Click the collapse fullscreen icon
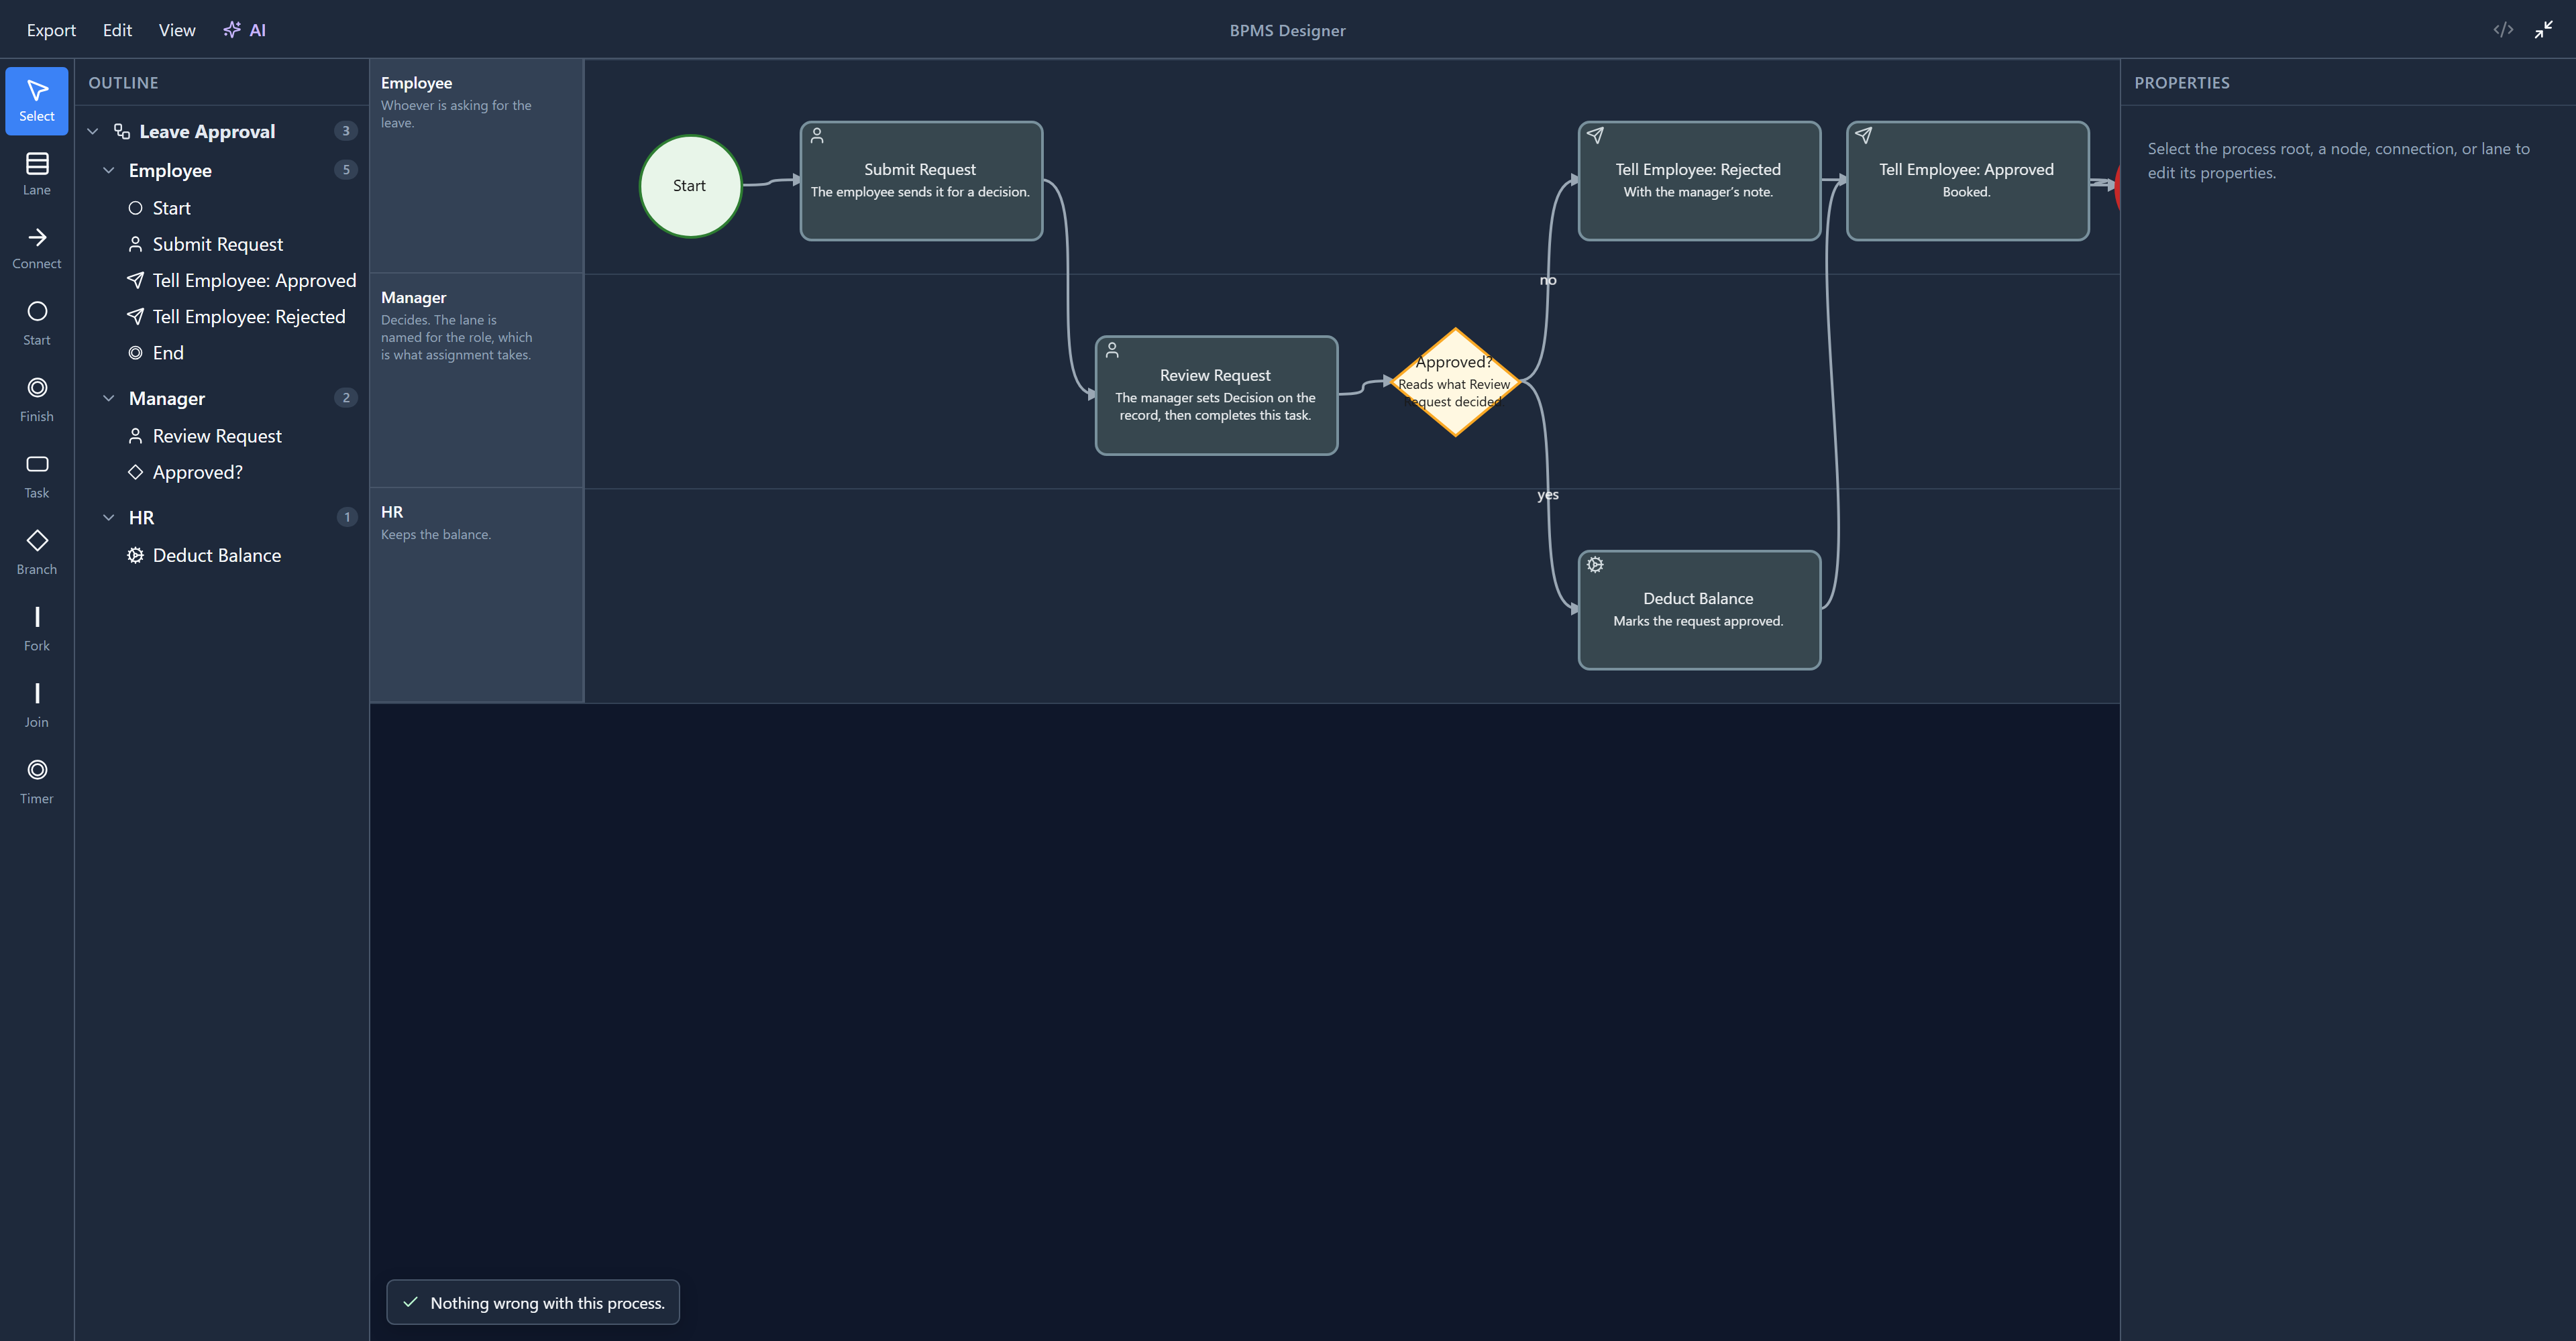Image resolution: width=2576 pixels, height=1341 pixels. click(x=2544, y=30)
